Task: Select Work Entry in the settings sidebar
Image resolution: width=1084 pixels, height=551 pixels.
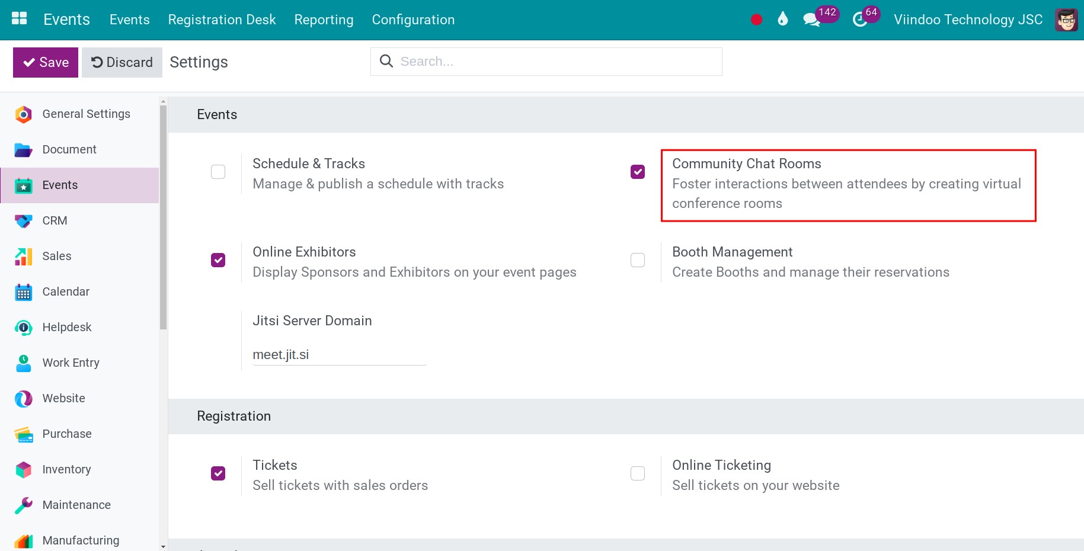Action: tap(79, 363)
